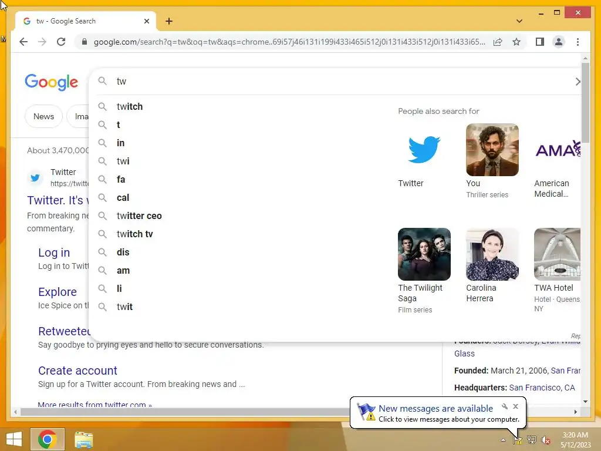Open the taskbar clock showing 3:20 AM
This screenshot has width=601, height=451.
click(x=575, y=440)
